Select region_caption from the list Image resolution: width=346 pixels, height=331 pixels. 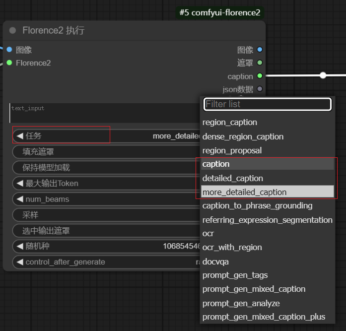(268, 123)
